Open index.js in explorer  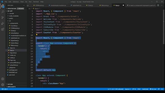[x=16, y=58]
